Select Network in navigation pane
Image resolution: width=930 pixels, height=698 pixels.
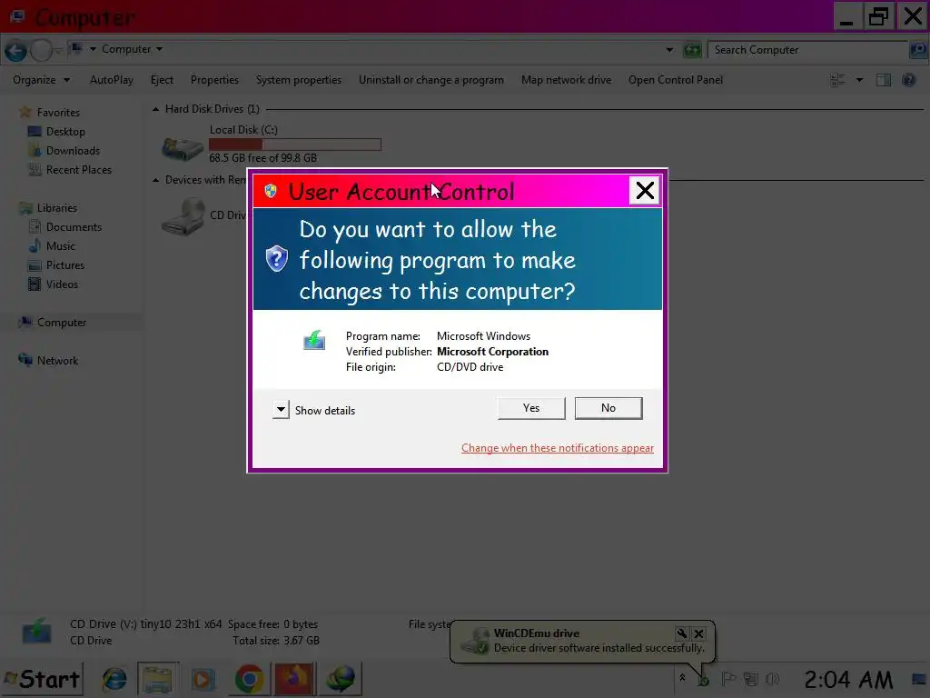point(57,360)
